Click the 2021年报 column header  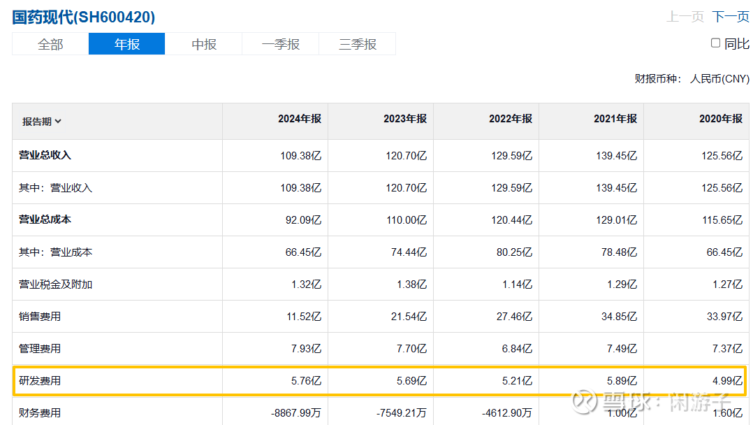coord(615,119)
